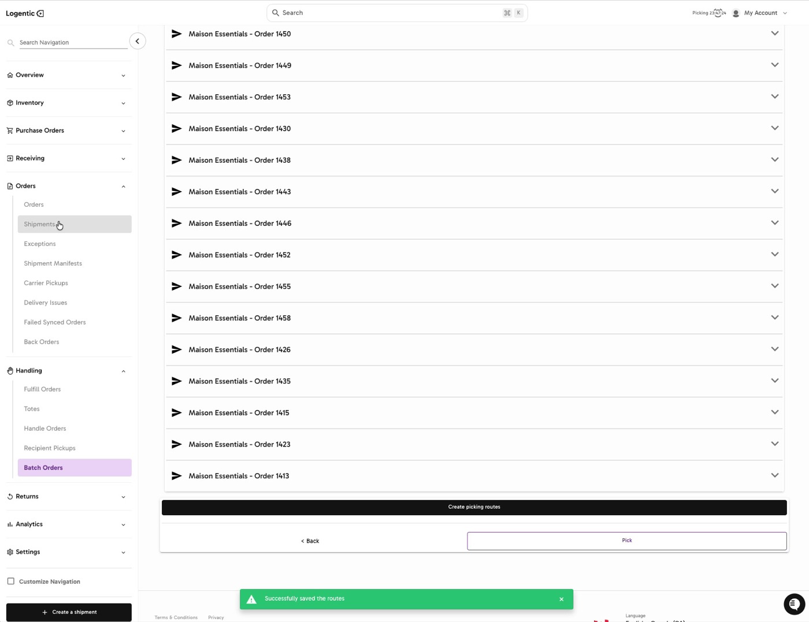The image size is (809, 622).
Task: Open Totes under Handling
Action: point(75,409)
